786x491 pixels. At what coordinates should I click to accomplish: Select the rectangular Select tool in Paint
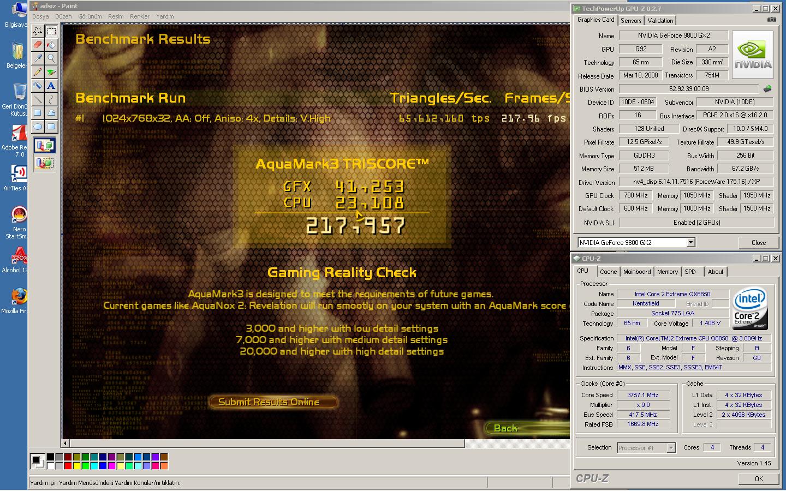click(51, 31)
